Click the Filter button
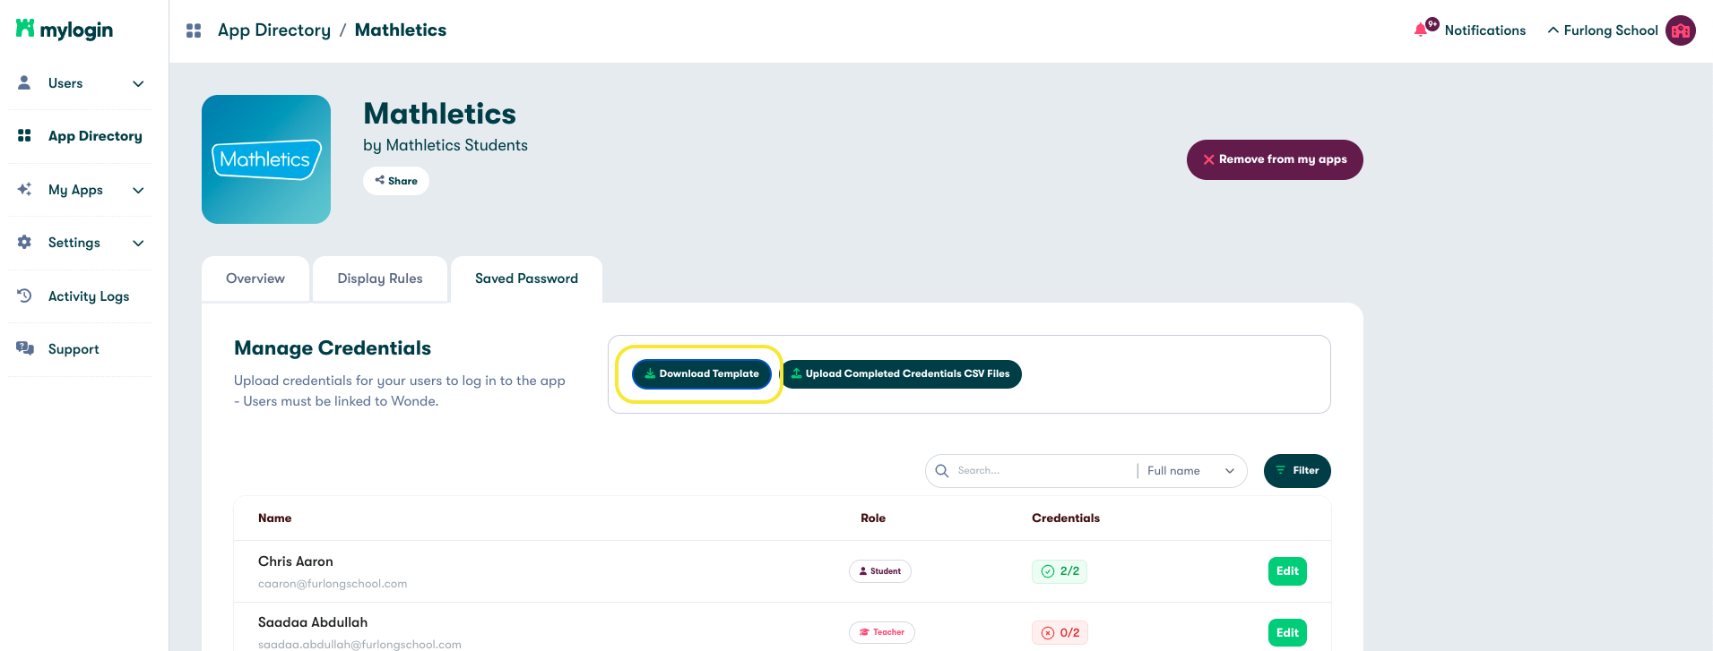This screenshot has width=1713, height=651. coord(1297,471)
